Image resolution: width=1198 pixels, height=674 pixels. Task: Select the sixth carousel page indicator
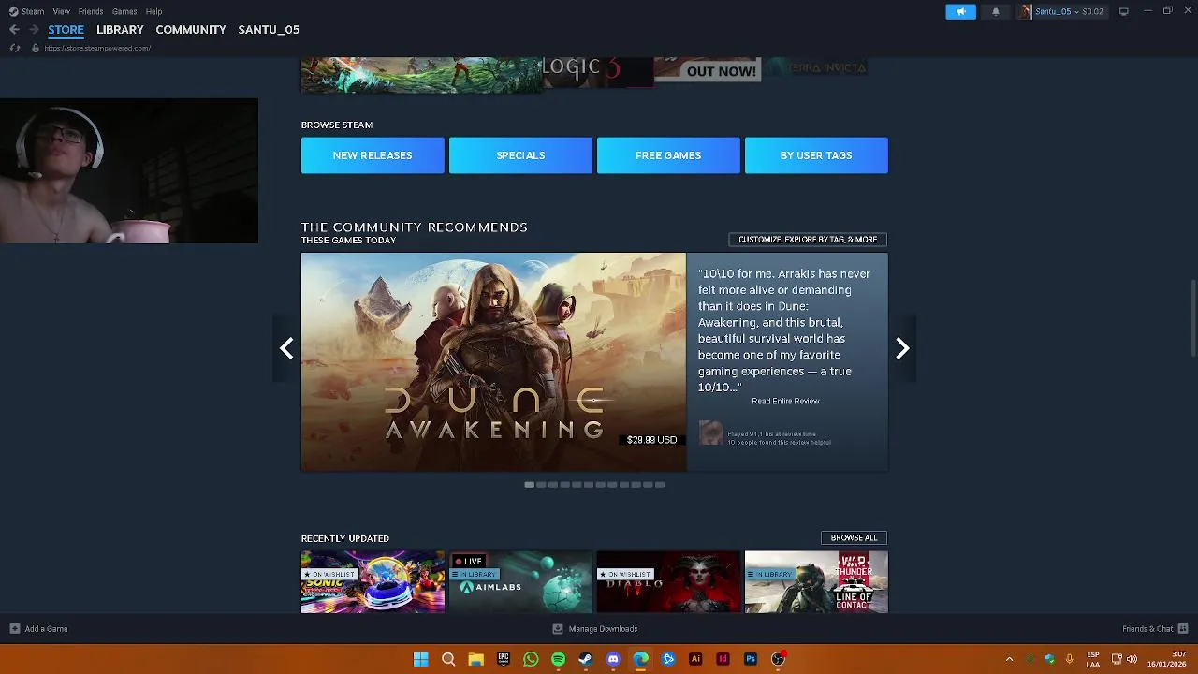(589, 484)
